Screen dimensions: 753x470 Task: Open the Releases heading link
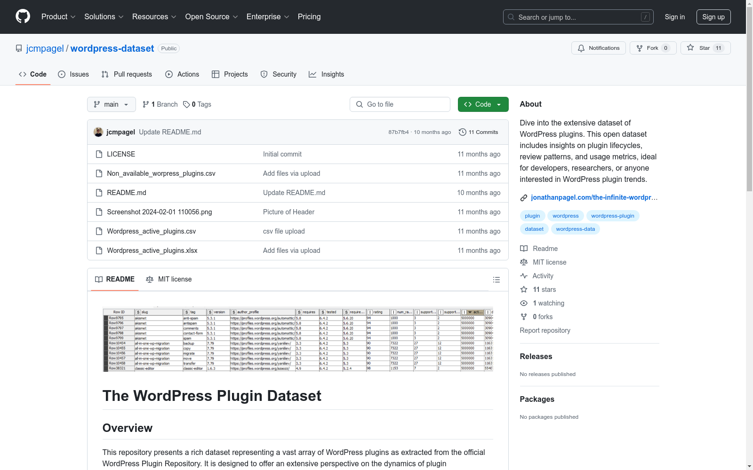(x=536, y=356)
